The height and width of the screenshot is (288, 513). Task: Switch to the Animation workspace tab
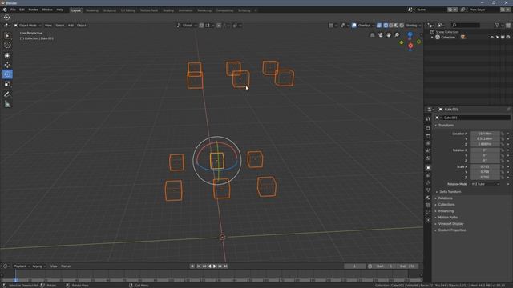pos(185,10)
